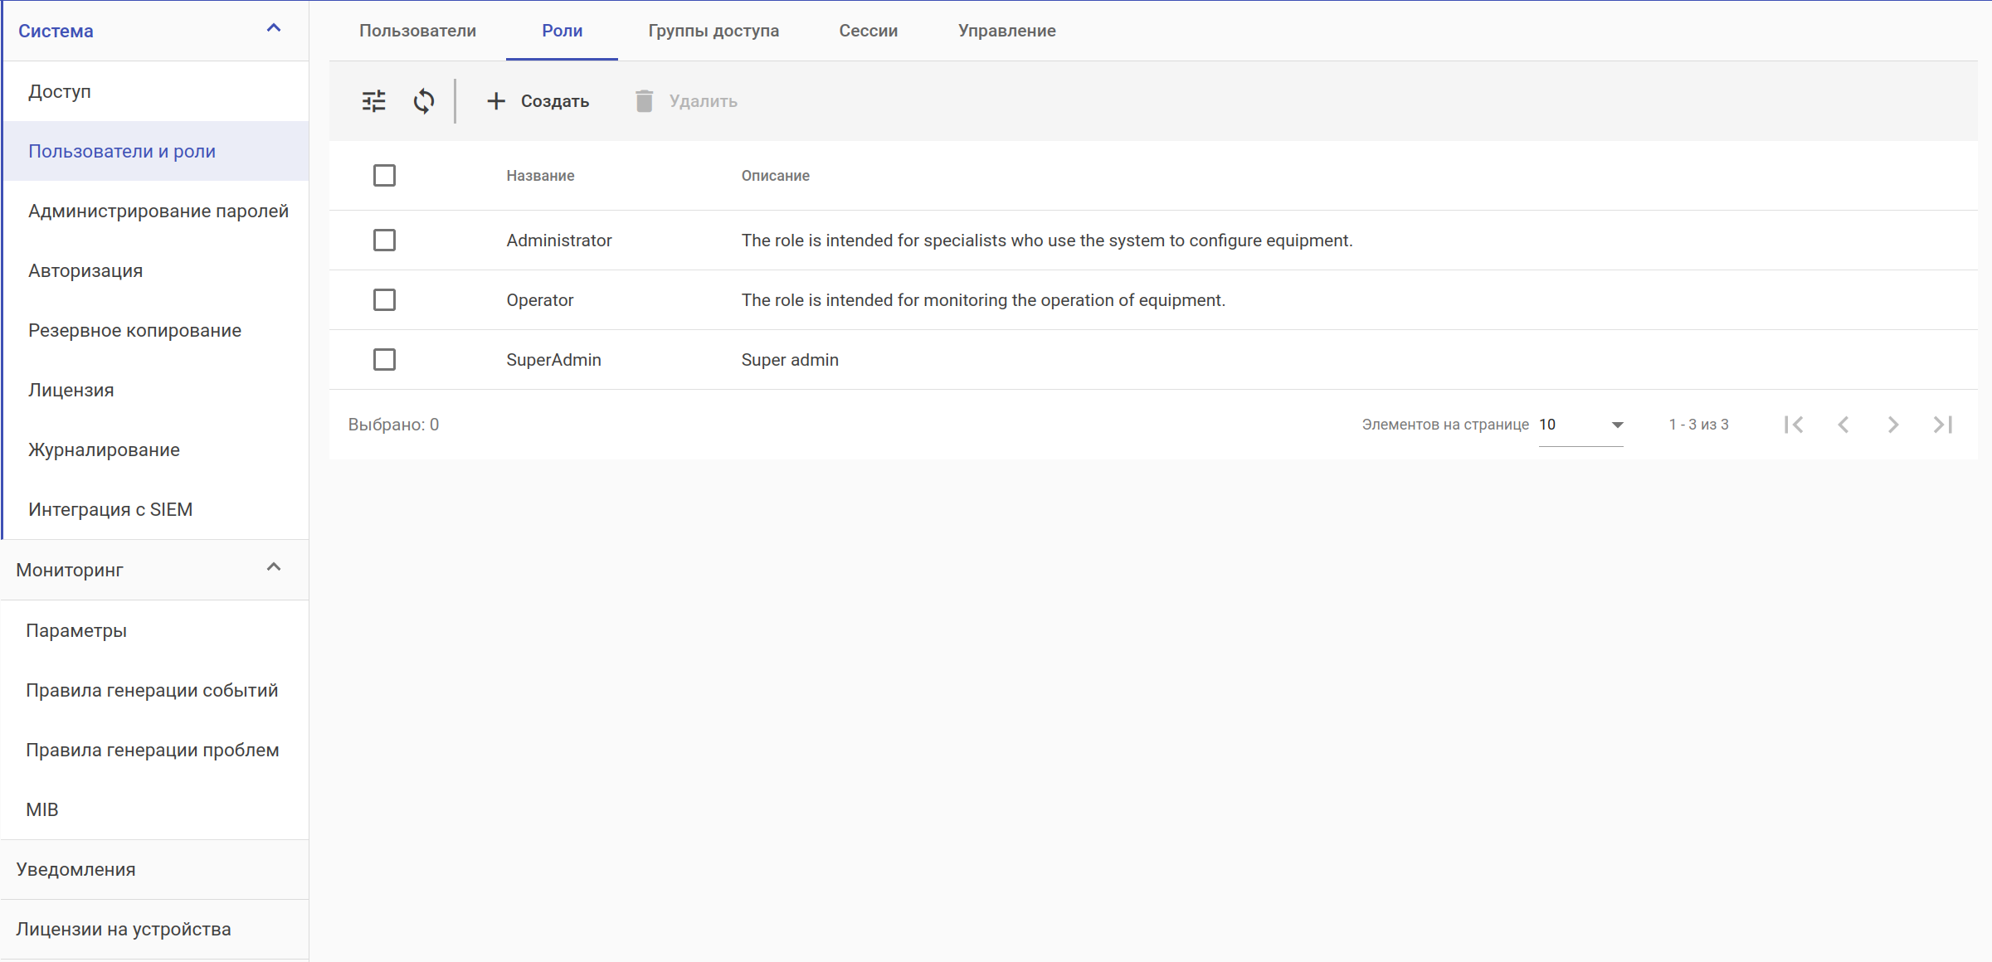
Task: Go to the first page of results
Action: tap(1794, 425)
